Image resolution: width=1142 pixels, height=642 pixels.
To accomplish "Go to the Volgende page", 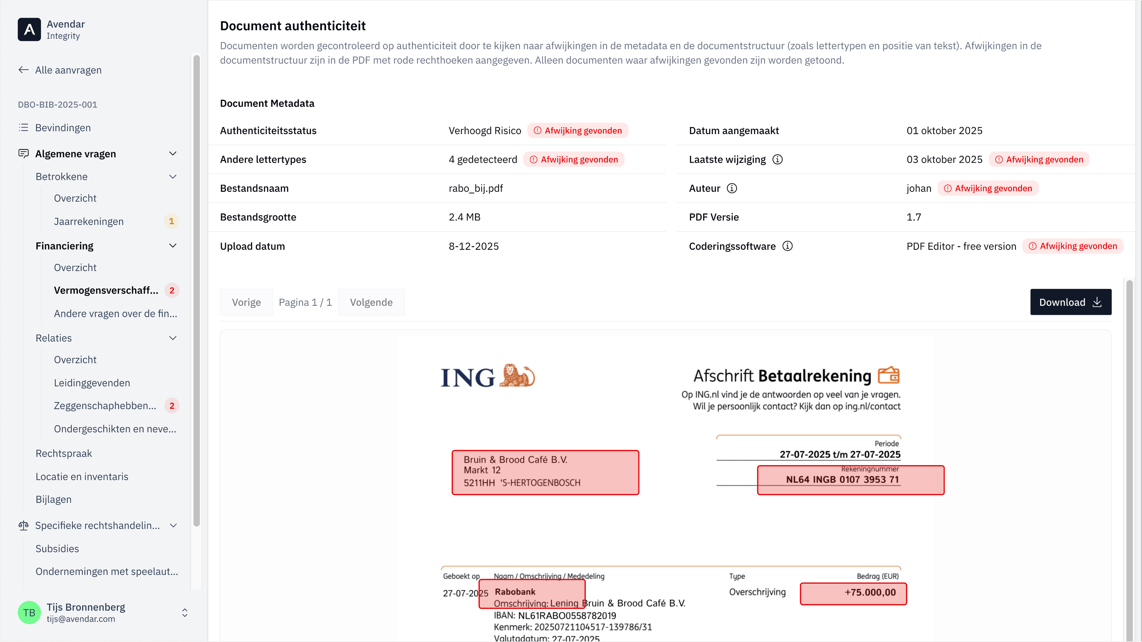I will point(371,302).
